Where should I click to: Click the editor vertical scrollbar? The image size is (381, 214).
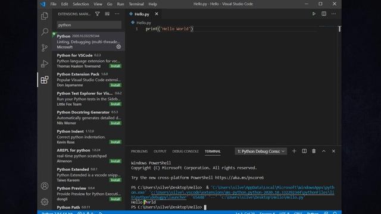point(339,83)
